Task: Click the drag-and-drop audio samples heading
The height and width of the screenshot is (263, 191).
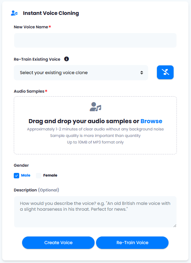Action: [95, 121]
